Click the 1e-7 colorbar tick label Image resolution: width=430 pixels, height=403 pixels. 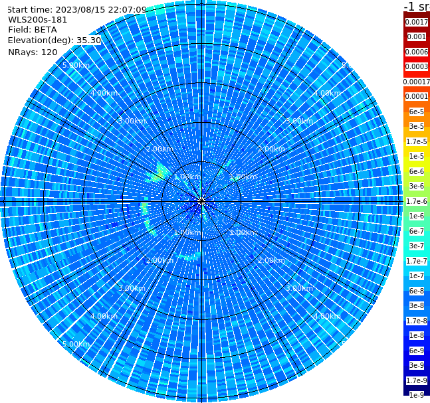pyautogui.click(x=417, y=276)
